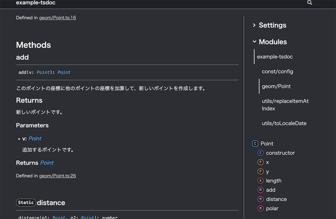Click the search icon in the header
This screenshot has width=336, height=219.
[x=309, y=2]
